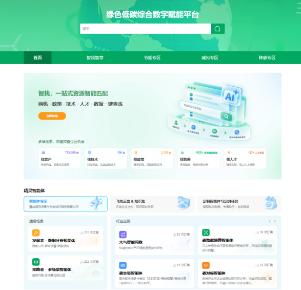Click the 通用场景 section heading

click(x=36, y=221)
